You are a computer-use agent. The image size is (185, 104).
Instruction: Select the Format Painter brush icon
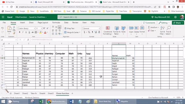pos(14,34)
